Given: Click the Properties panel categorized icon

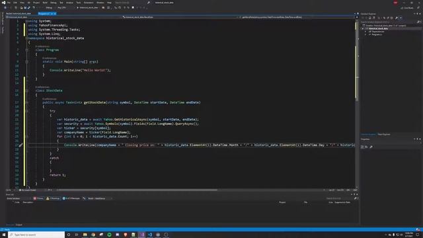Looking at the screenshot, I should point(363,147).
